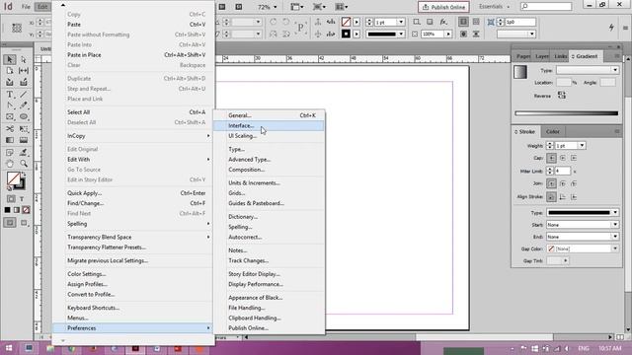
Task: Click the lightning Quick Apply icon
Action: pyautogui.click(x=611, y=28)
